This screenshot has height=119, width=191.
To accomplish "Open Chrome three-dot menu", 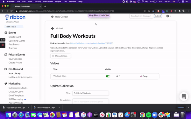I will pos(188,11).
